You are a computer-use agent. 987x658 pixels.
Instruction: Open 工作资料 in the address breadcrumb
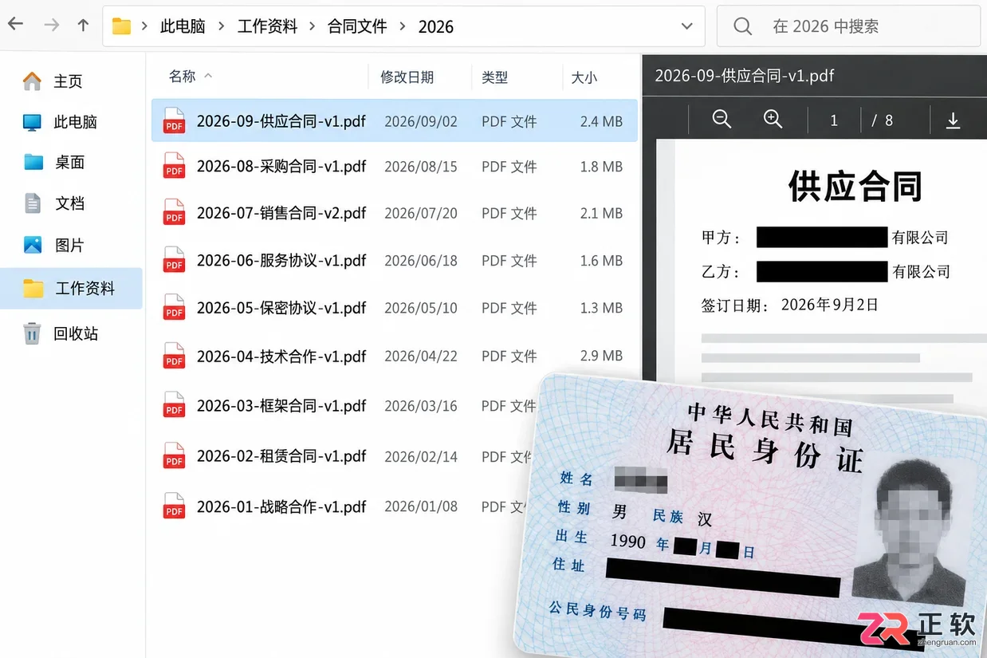268,26
